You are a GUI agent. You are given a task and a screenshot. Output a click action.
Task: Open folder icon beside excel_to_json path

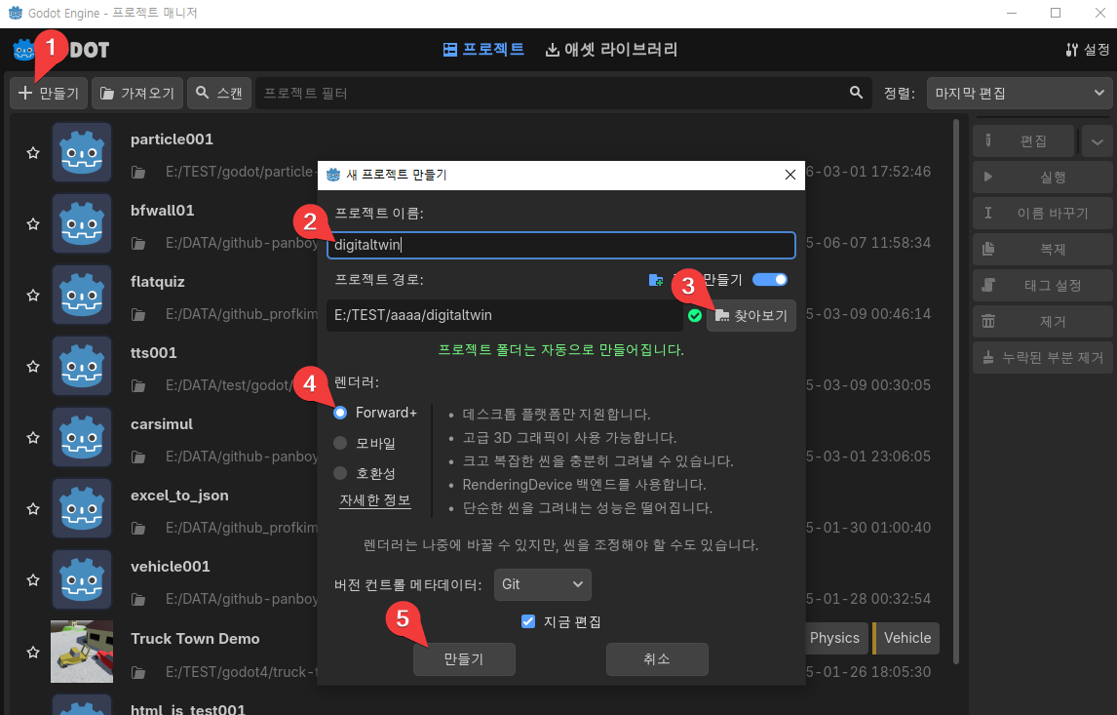[x=139, y=528]
